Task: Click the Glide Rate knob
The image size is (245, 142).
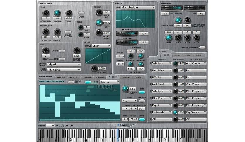Action: 94,68
